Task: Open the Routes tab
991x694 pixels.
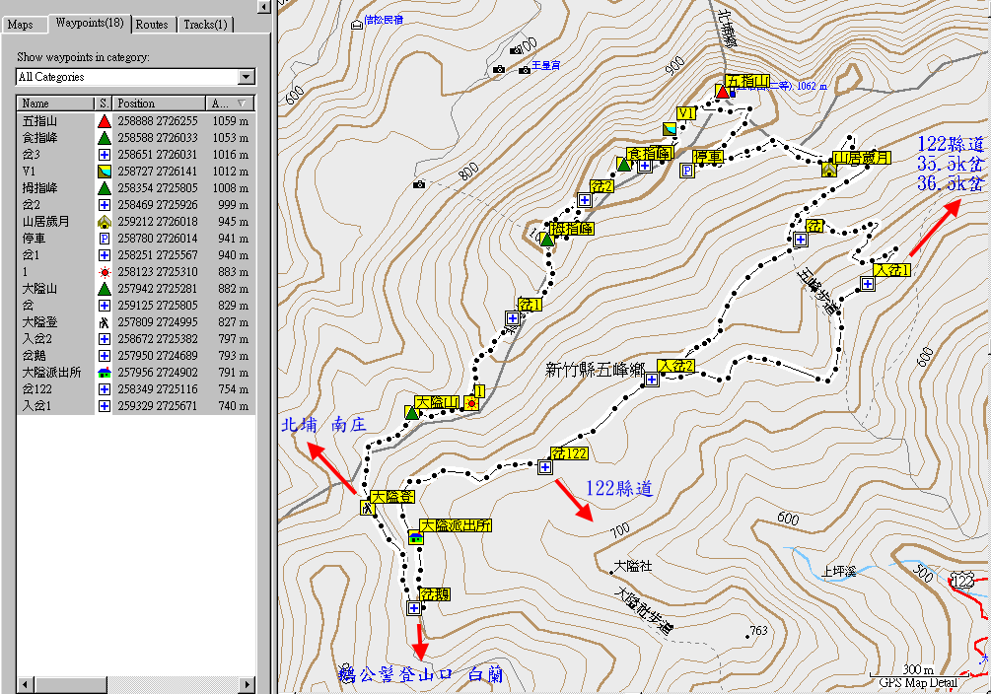Action: (x=151, y=24)
